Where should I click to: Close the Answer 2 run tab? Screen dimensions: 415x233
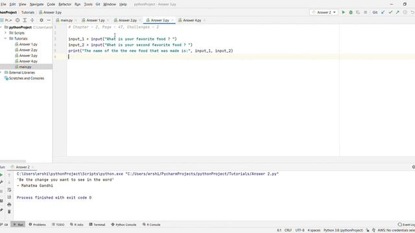(x=33, y=167)
